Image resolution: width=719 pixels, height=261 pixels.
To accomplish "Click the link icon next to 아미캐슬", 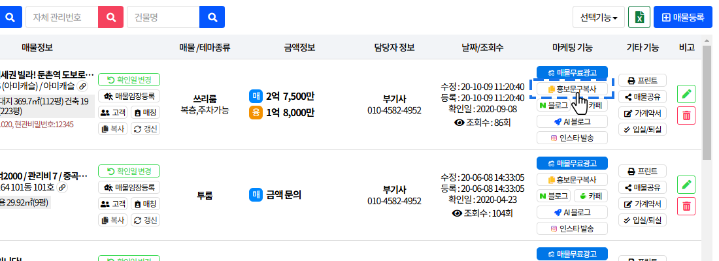I will [82, 86].
